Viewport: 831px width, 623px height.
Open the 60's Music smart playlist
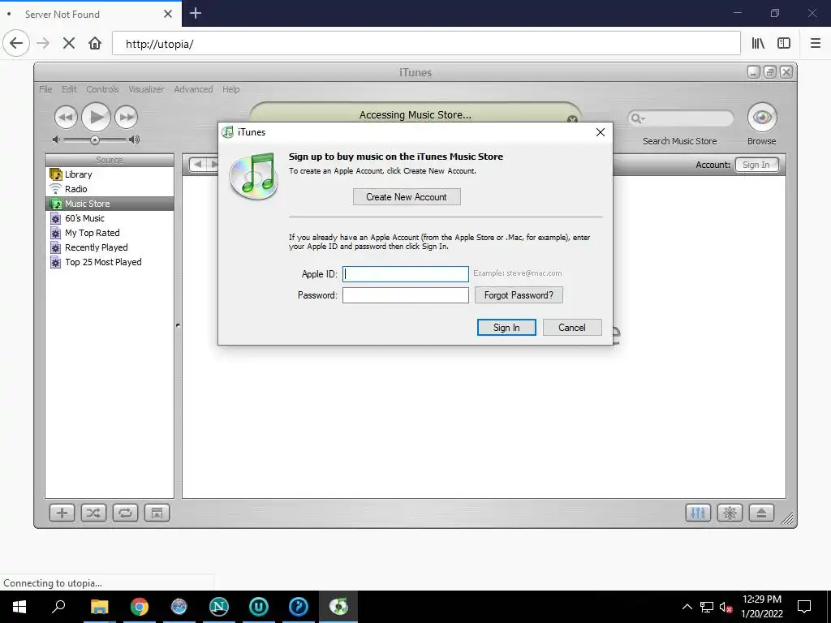(x=110, y=218)
